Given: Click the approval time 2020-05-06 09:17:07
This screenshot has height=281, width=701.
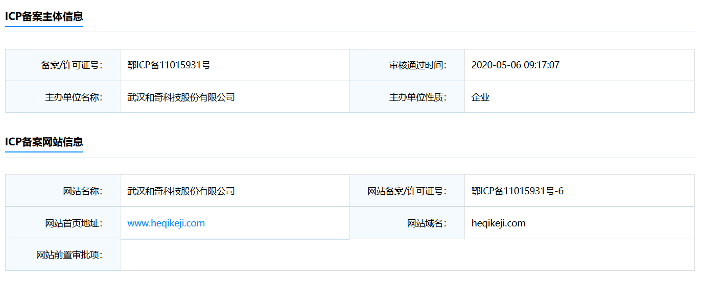Looking at the screenshot, I should [x=515, y=65].
